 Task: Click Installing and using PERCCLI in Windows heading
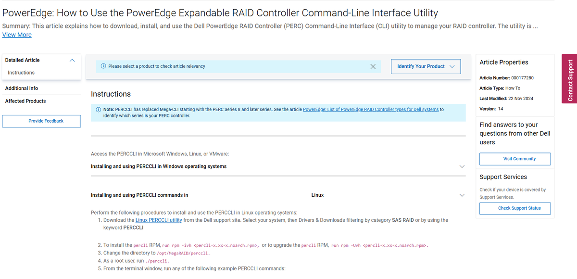[x=159, y=166]
